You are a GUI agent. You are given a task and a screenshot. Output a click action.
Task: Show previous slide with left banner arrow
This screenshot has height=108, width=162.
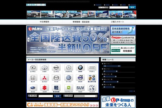click(28, 40)
